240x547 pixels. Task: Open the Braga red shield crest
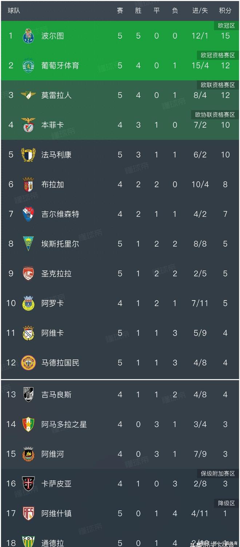pyautogui.click(x=28, y=185)
